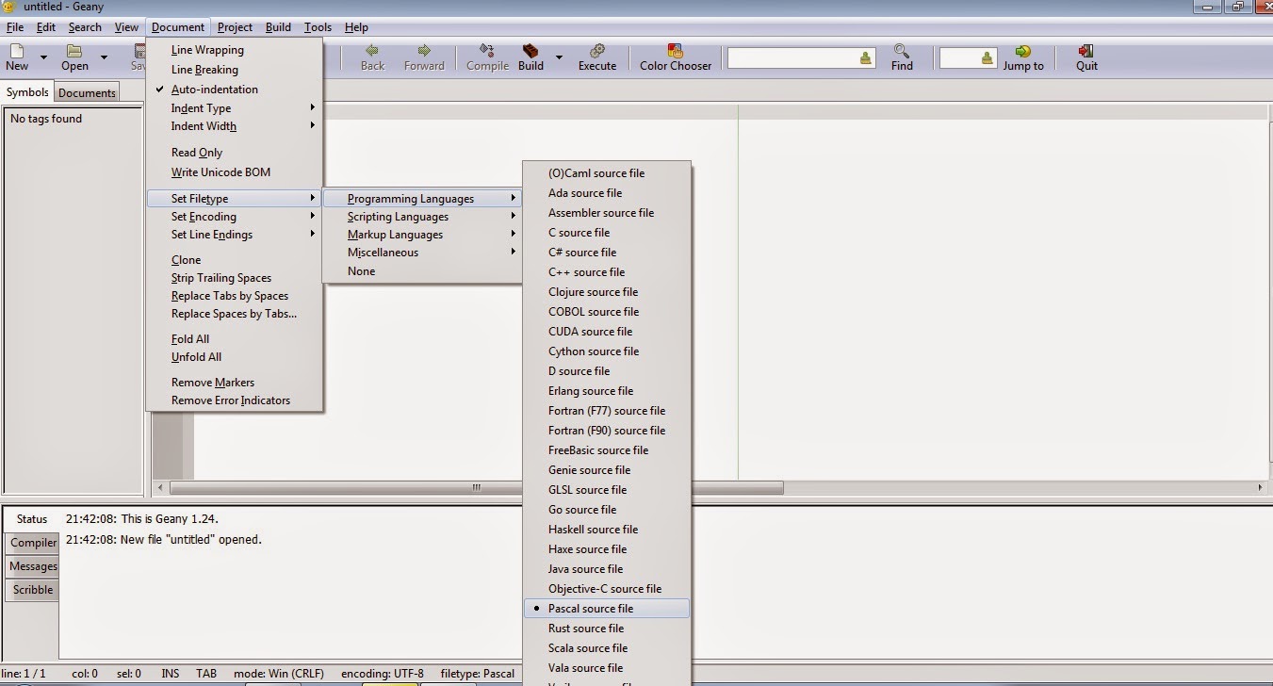Select Pascal source file type
This screenshot has height=686, width=1273.
pyautogui.click(x=607, y=609)
